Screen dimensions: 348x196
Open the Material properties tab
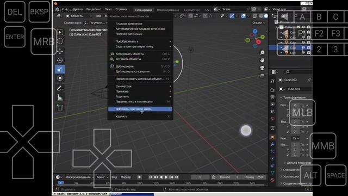[272, 180]
